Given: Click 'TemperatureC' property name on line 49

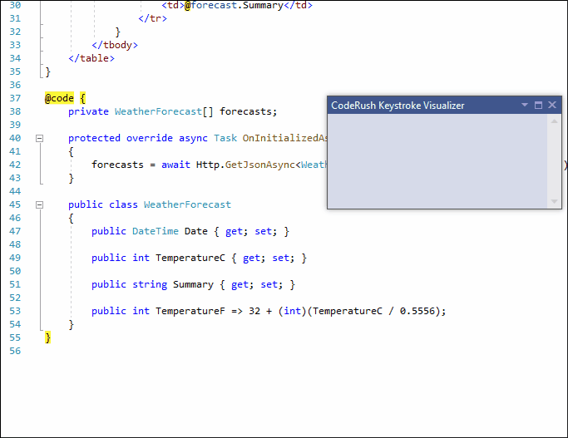Looking at the screenshot, I should 190,258.
